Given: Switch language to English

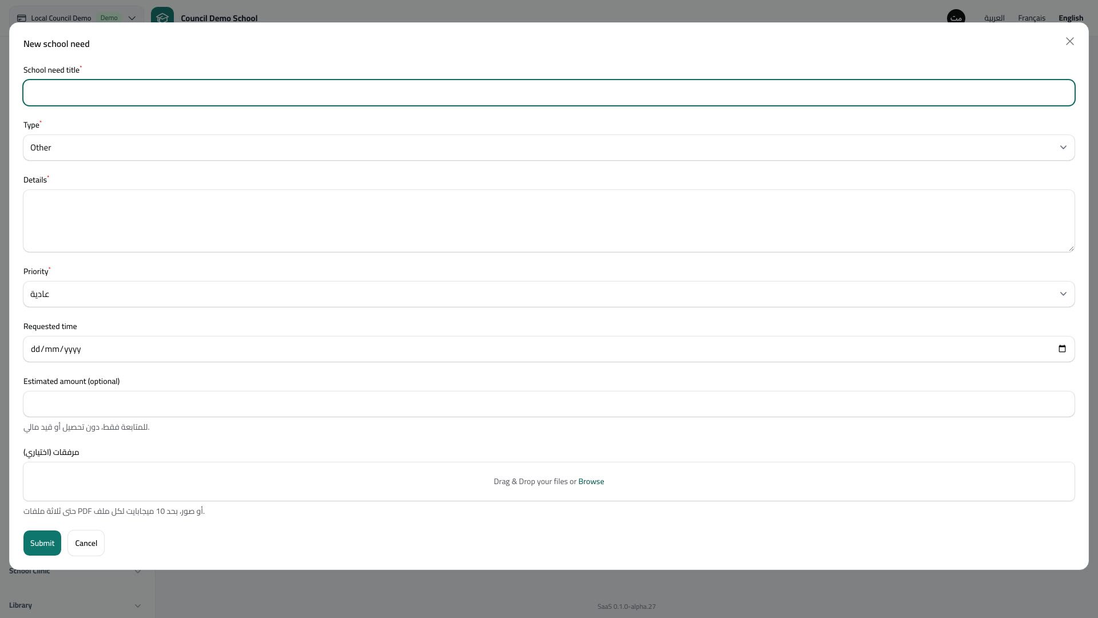Looking at the screenshot, I should (x=1071, y=18).
